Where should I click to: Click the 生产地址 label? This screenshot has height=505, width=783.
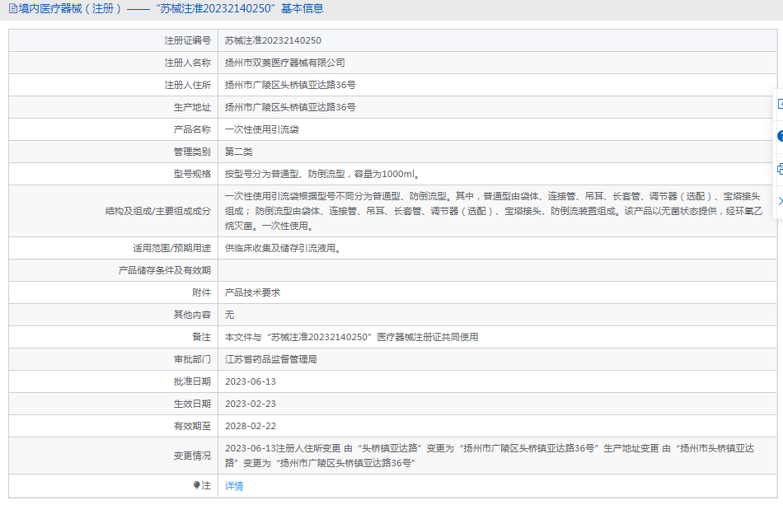[192, 107]
